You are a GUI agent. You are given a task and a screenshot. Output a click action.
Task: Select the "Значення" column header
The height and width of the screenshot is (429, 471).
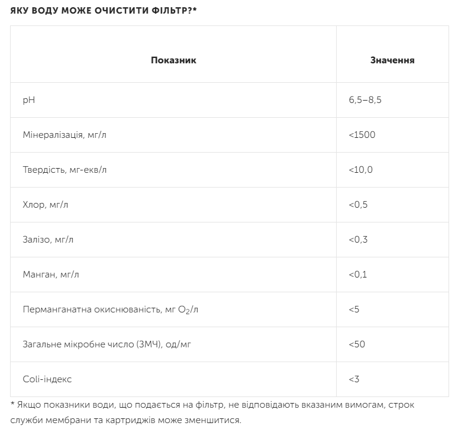[392, 60]
